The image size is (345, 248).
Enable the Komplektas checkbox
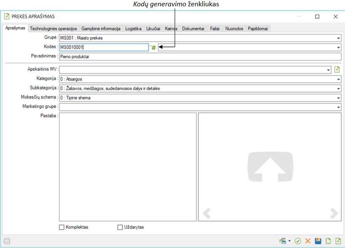click(62, 227)
